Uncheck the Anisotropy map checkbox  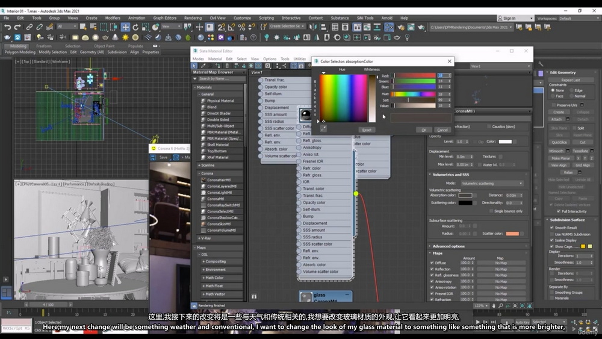[432, 281]
